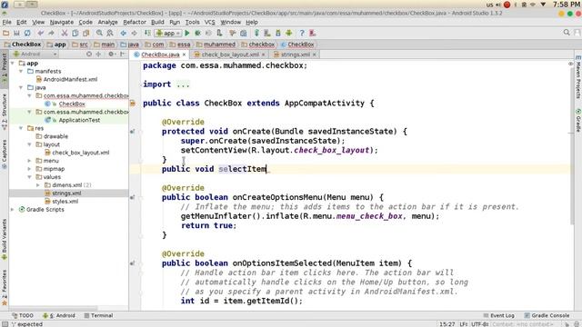The width and height of the screenshot is (582, 327).
Task: Switch to check_box_layout.xml editor tab
Action: pyautogui.click(x=230, y=54)
